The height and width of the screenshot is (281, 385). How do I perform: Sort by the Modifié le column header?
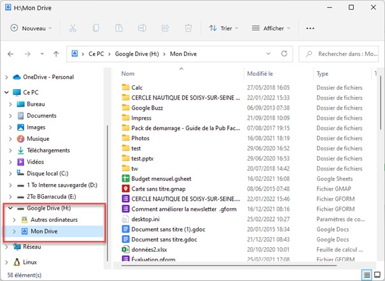pyautogui.click(x=261, y=74)
